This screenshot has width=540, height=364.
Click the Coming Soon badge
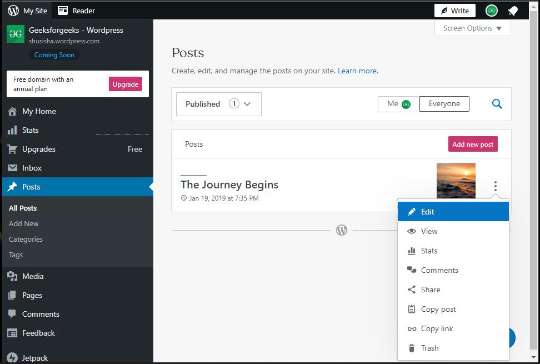point(54,55)
